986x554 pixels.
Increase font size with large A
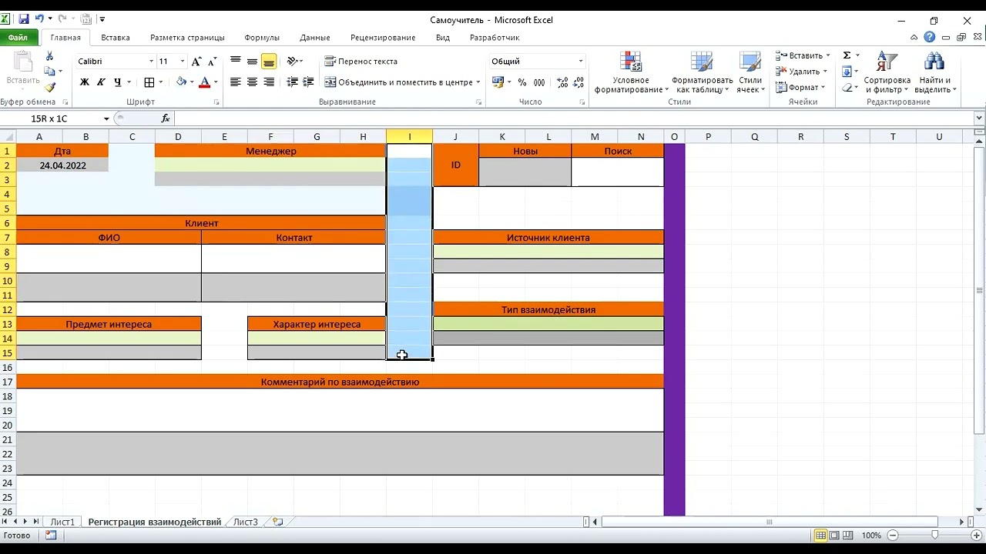196,62
